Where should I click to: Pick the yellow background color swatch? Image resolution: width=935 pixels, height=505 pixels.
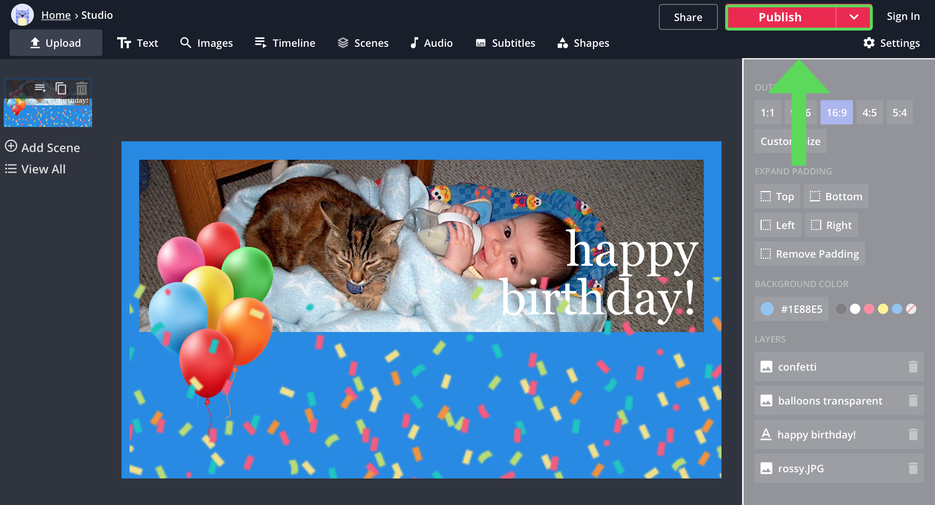click(x=883, y=309)
